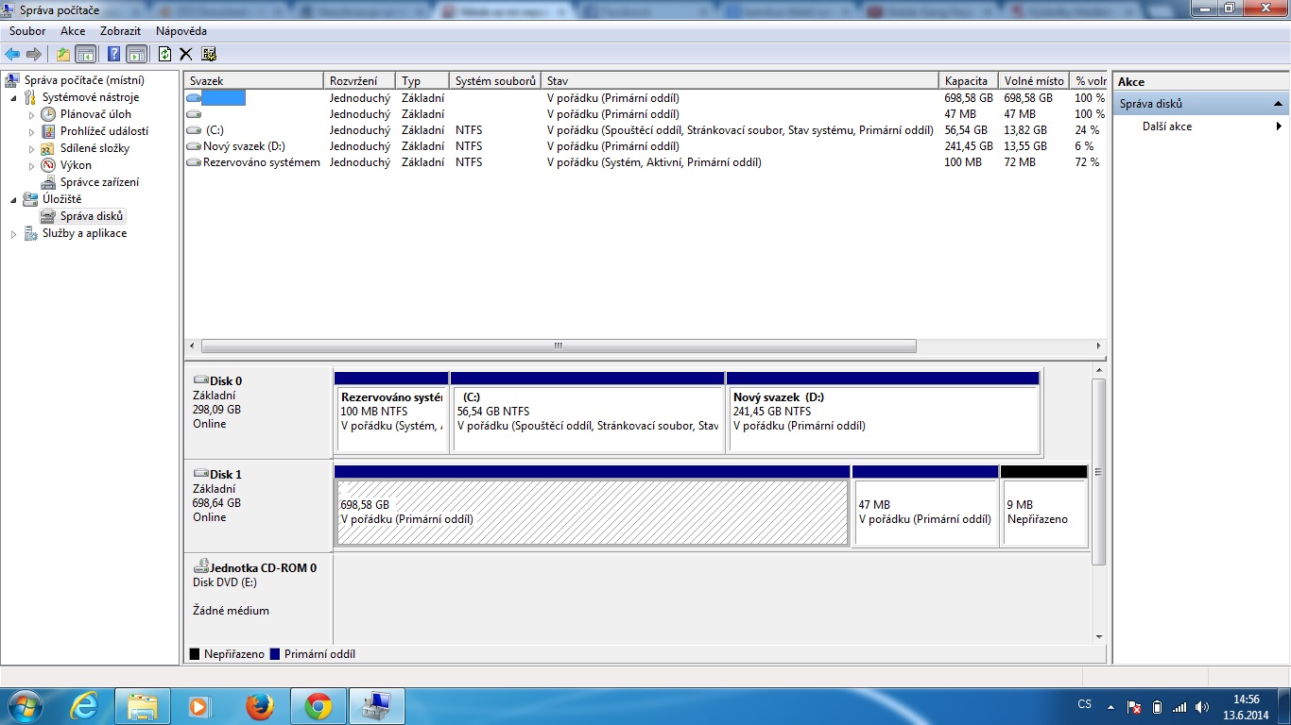Open Help via blue question mark icon
The height and width of the screenshot is (725, 1291).
(x=113, y=54)
